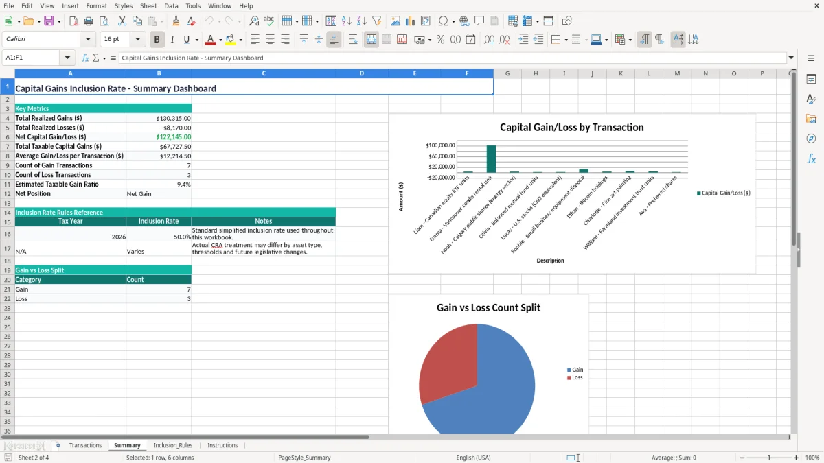Insert a comment

(479, 21)
